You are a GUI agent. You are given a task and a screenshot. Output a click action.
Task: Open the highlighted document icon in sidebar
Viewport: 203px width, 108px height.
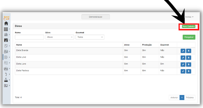pyautogui.click(x=6, y=57)
